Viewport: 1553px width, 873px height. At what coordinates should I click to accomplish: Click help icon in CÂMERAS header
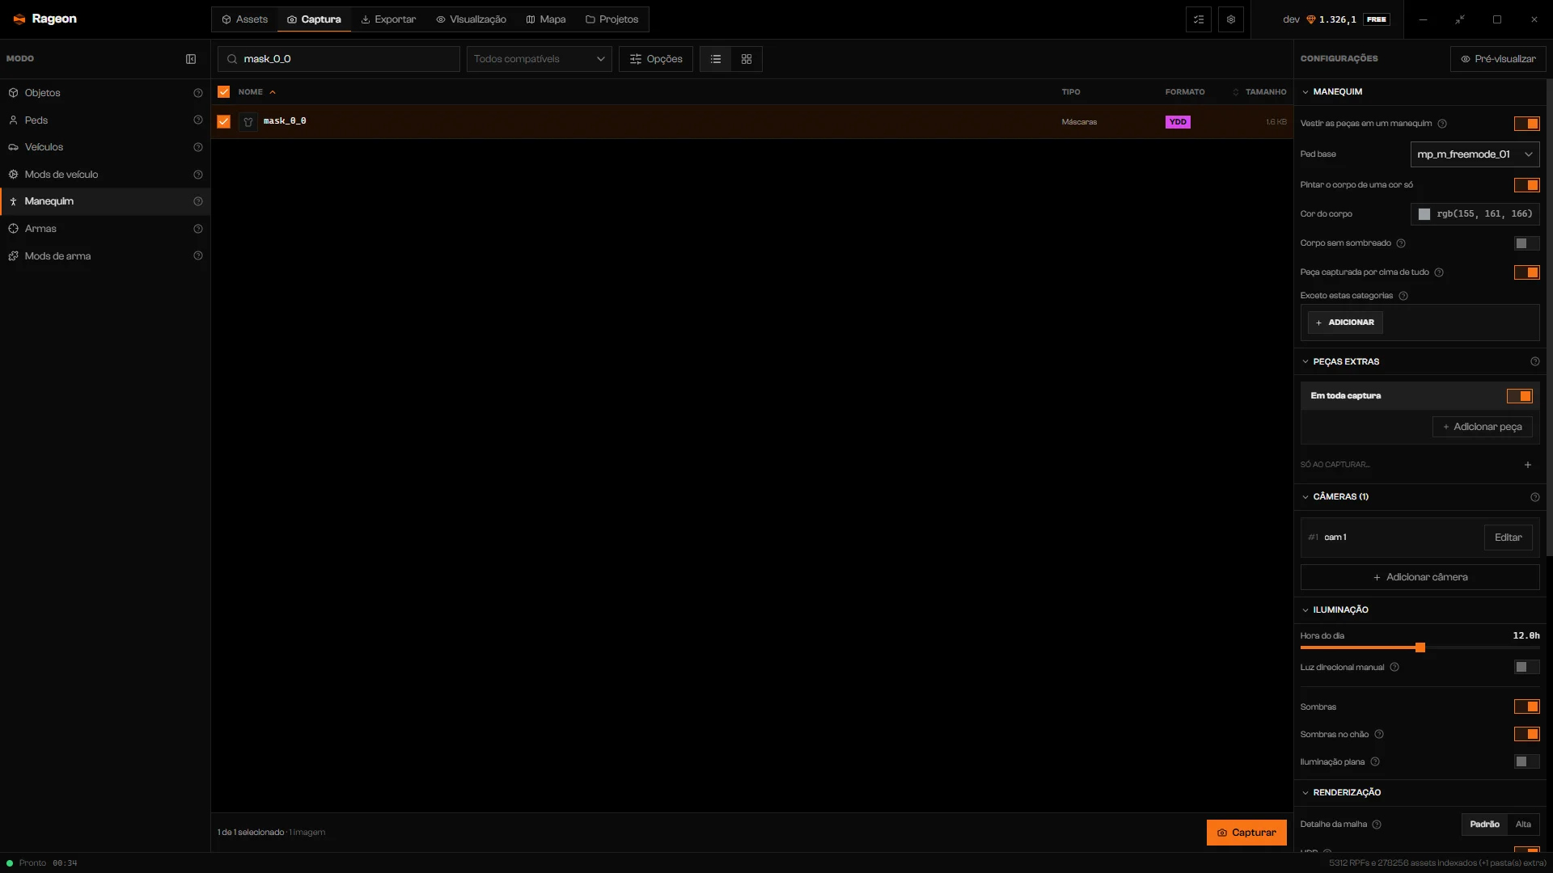pyautogui.click(x=1535, y=497)
